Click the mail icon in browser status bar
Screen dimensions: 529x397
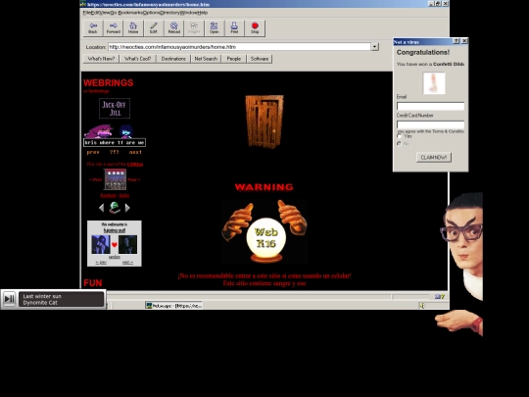click(x=439, y=296)
